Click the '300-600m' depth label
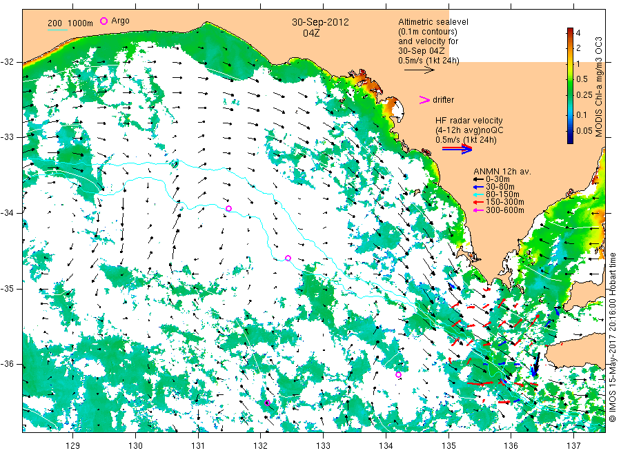621x455 pixels. [x=504, y=210]
